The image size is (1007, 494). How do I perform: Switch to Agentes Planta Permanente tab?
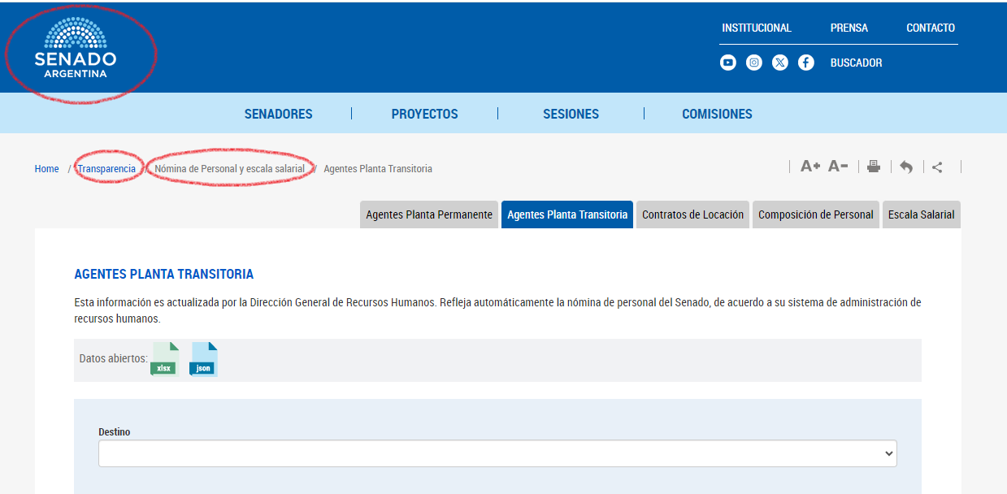point(429,214)
